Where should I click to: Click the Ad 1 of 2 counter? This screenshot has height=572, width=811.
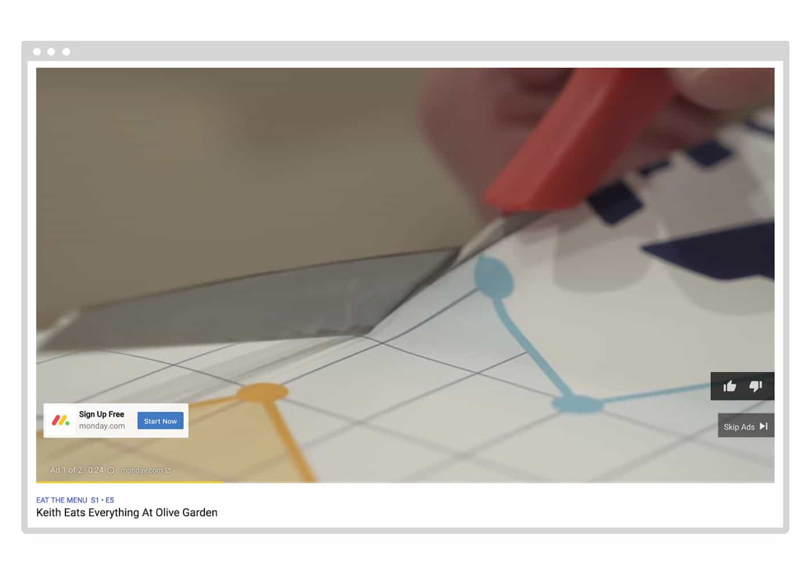(65, 470)
